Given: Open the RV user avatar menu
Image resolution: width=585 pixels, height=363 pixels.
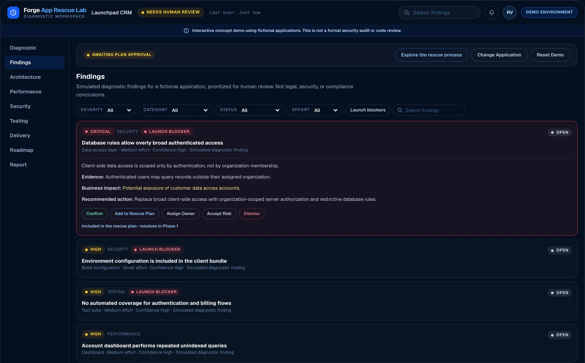Looking at the screenshot, I should [x=510, y=13].
